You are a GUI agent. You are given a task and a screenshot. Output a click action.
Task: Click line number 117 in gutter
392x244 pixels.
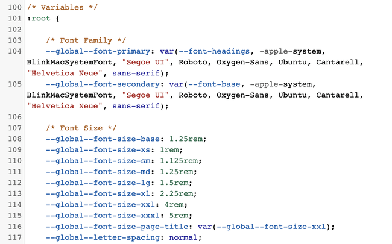(x=14, y=237)
